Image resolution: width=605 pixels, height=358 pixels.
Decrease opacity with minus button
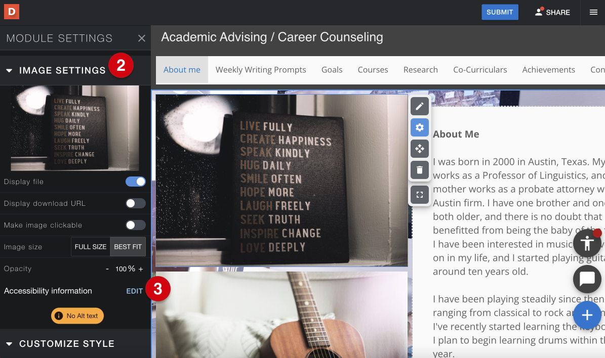(x=107, y=269)
